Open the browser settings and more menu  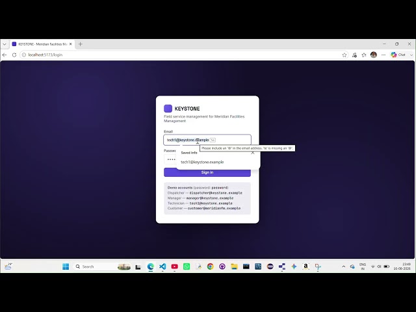[383, 55]
